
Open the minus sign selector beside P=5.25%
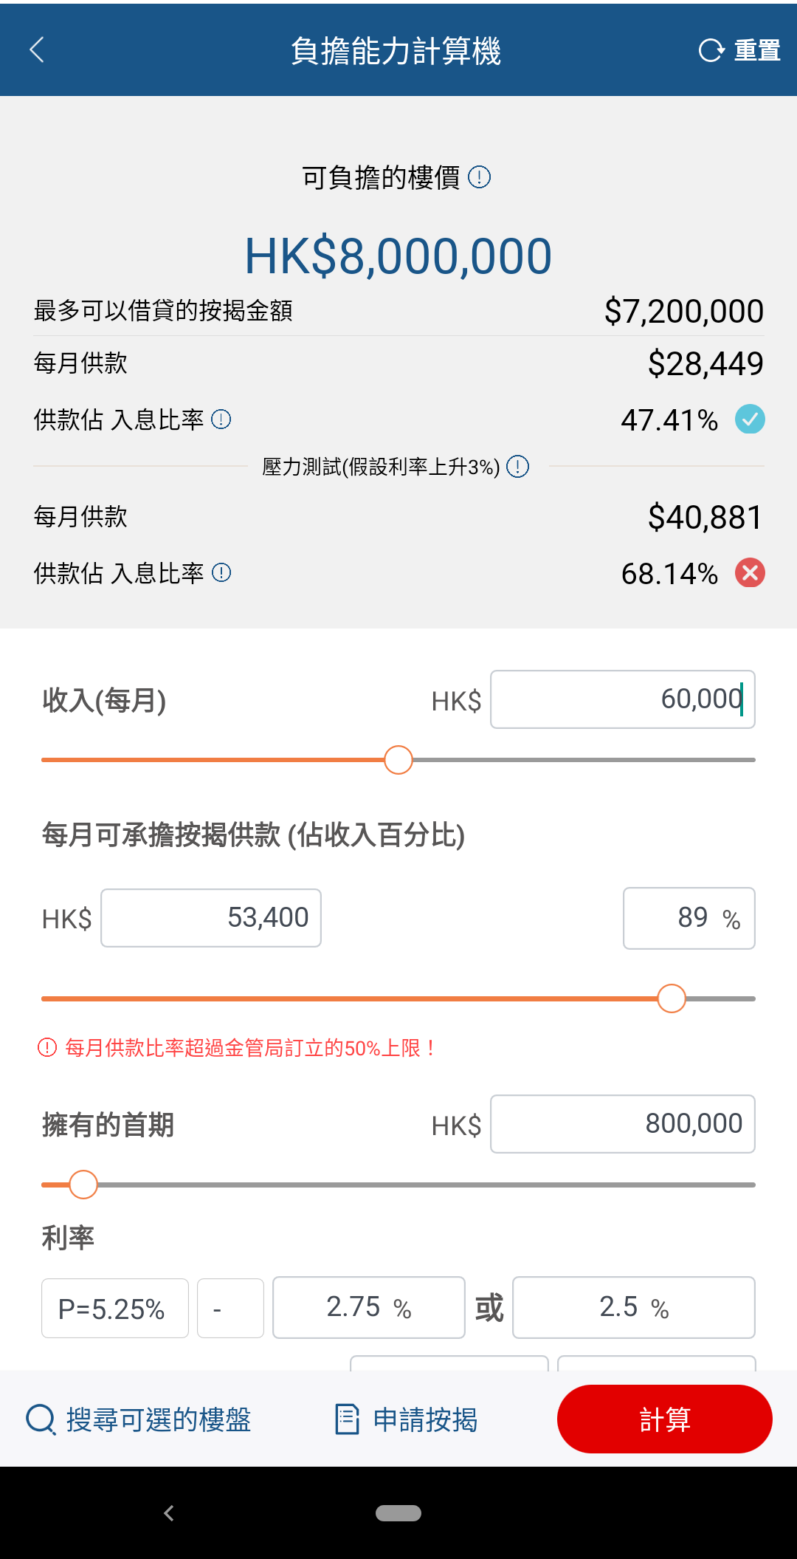pos(231,1309)
